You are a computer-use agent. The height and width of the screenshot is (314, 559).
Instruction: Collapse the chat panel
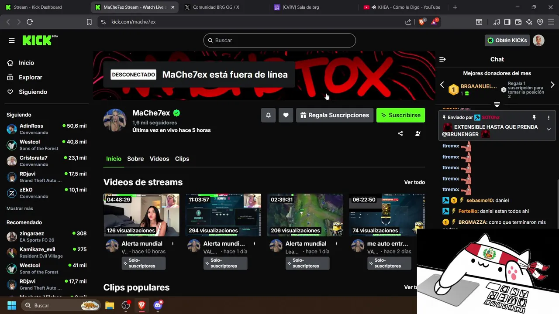tap(442, 59)
